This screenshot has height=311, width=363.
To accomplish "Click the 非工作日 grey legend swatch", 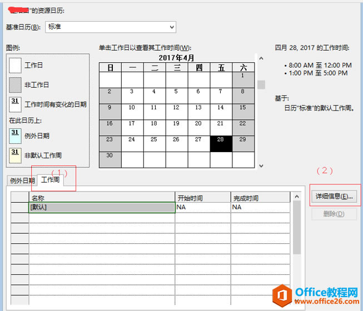I will pyautogui.click(x=15, y=85).
